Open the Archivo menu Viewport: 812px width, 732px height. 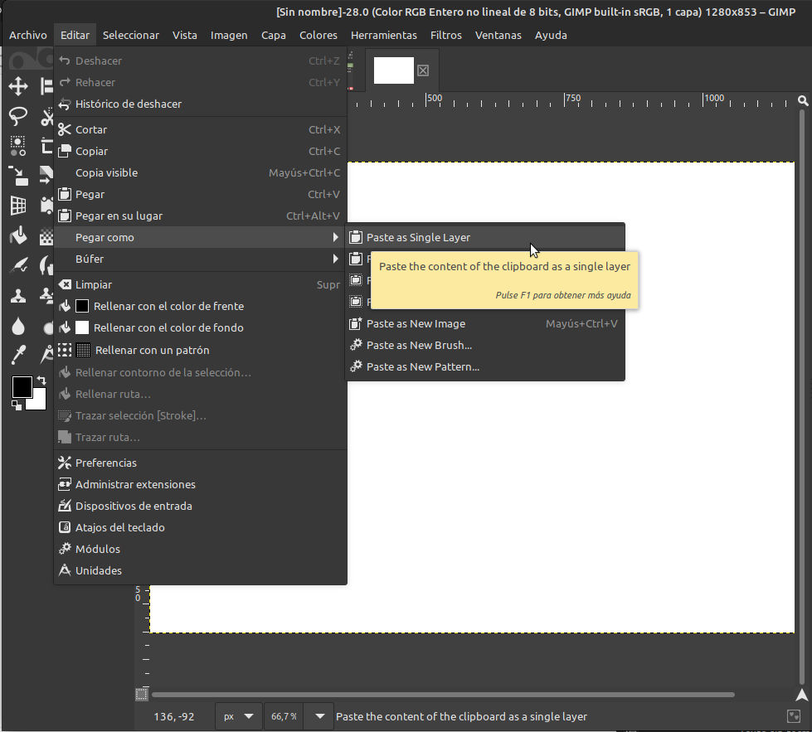[28, 35]
